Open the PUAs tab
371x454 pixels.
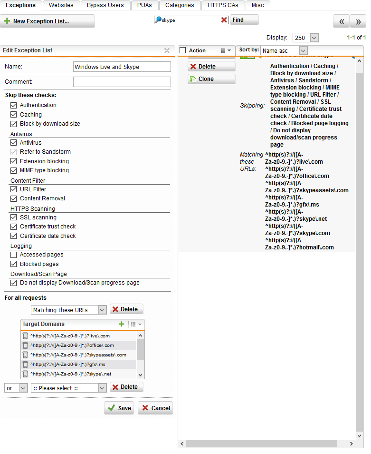pyautogui.click(x=144, y=5)
